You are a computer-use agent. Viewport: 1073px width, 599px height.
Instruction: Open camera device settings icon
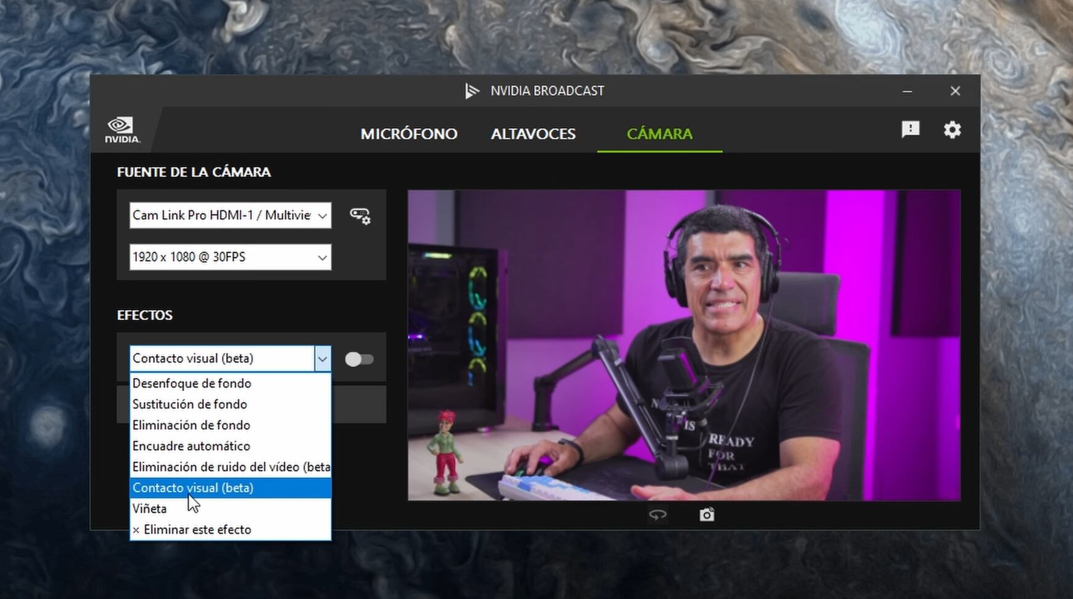[360, 216]
